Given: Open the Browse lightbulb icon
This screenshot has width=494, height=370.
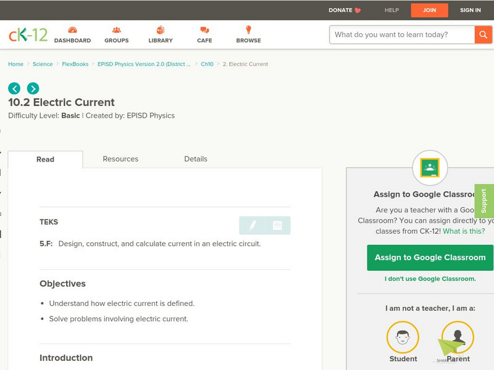Looking at the screenshot, I should click(x=249, y=29).
